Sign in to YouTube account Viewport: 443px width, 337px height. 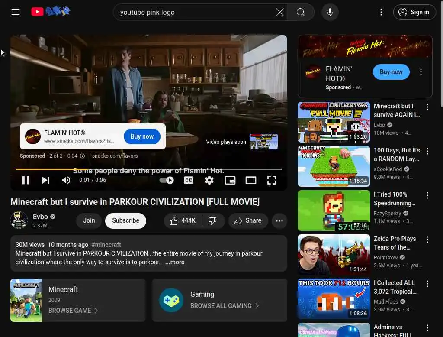coord(414,12)
